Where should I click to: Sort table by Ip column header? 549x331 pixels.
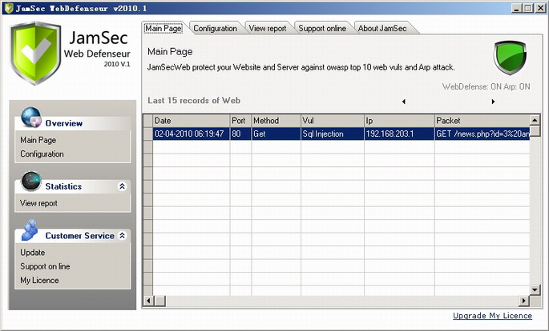(399, 121)
